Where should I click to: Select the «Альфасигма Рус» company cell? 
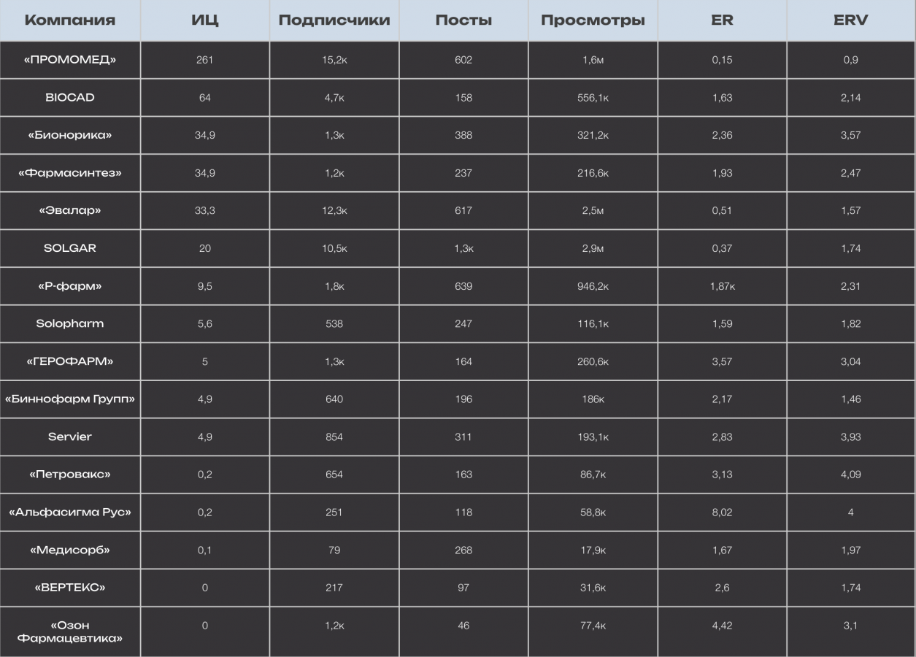click(70, 512)
